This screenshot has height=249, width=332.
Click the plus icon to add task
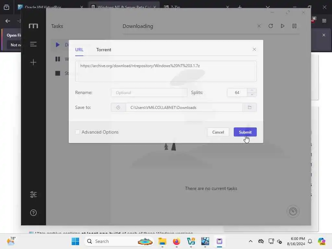(33, 62)
